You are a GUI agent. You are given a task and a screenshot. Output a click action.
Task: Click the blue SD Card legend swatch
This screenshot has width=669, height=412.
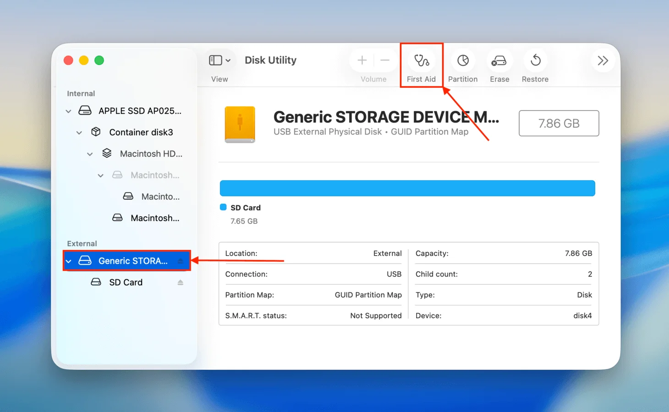[x=223, y=207]
